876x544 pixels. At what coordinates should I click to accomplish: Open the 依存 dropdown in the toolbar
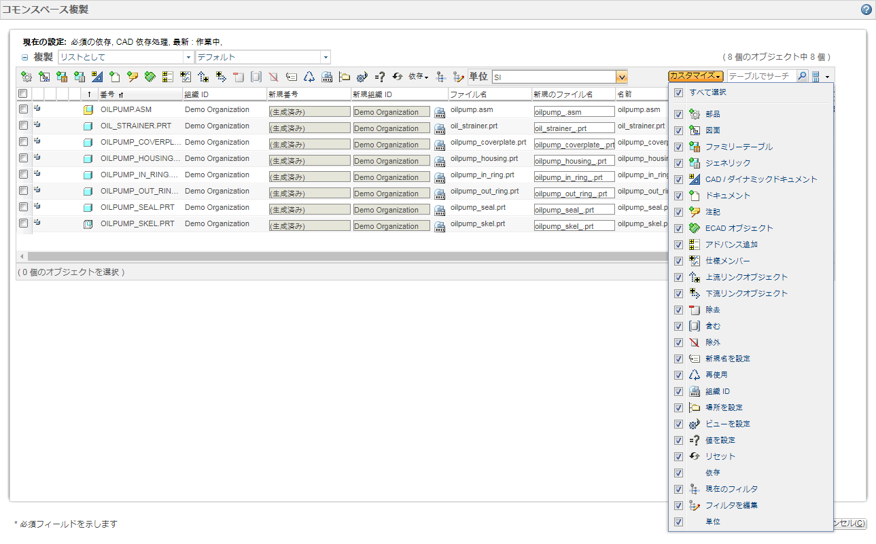(418, 77)
